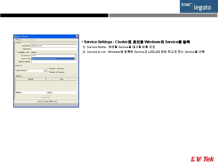This screenshot has height=163, width=218.
Task: Click the disabled Set button
Action: [43, 96]
